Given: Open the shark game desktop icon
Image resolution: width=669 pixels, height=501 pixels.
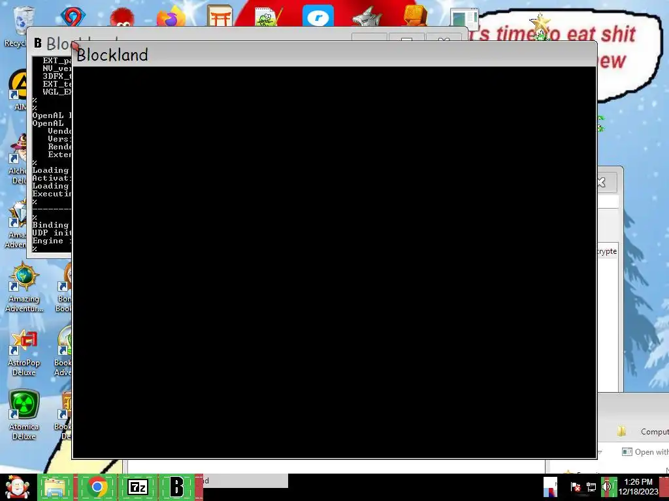Looking at the screenshot, I should tap(367, 17).
